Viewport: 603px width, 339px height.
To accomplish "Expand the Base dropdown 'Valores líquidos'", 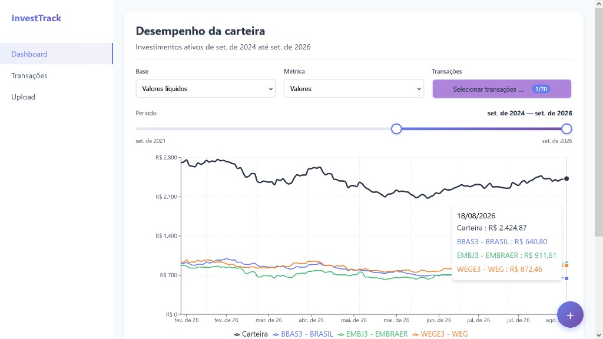I will (x=206, y=89).
